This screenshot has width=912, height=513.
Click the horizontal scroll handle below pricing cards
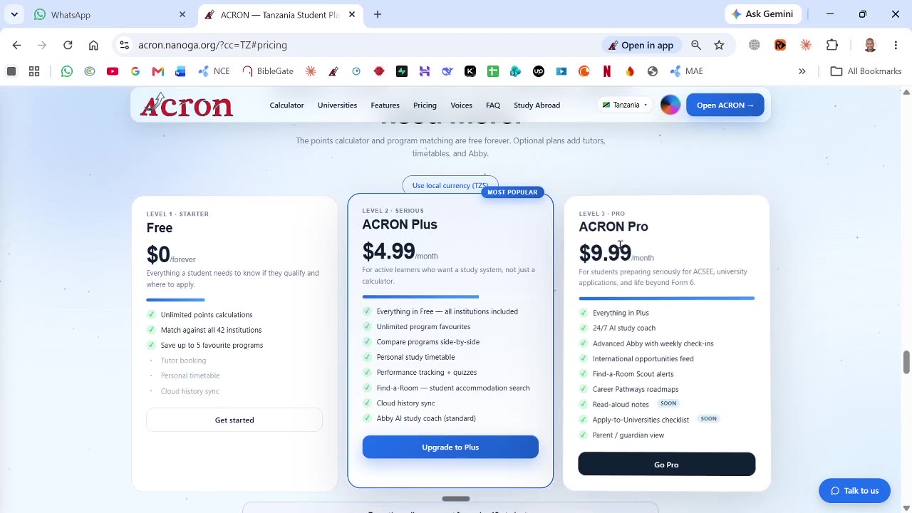pyautogui.click(x=456, y=499)
